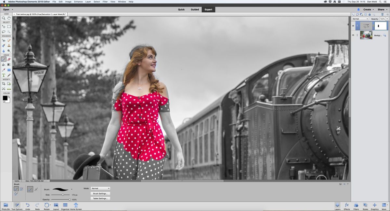
Task: Click the Undo button
Action: pos(28,205)
